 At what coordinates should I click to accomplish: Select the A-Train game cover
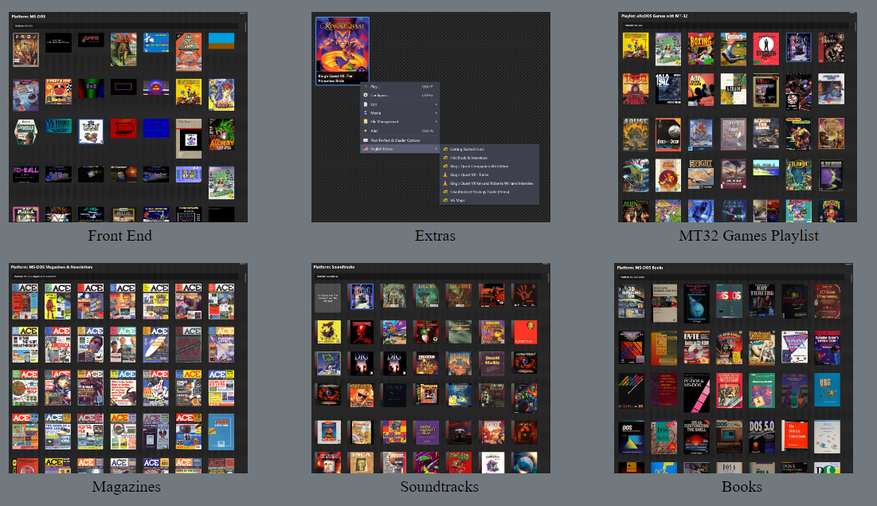[x=734, y=89]
